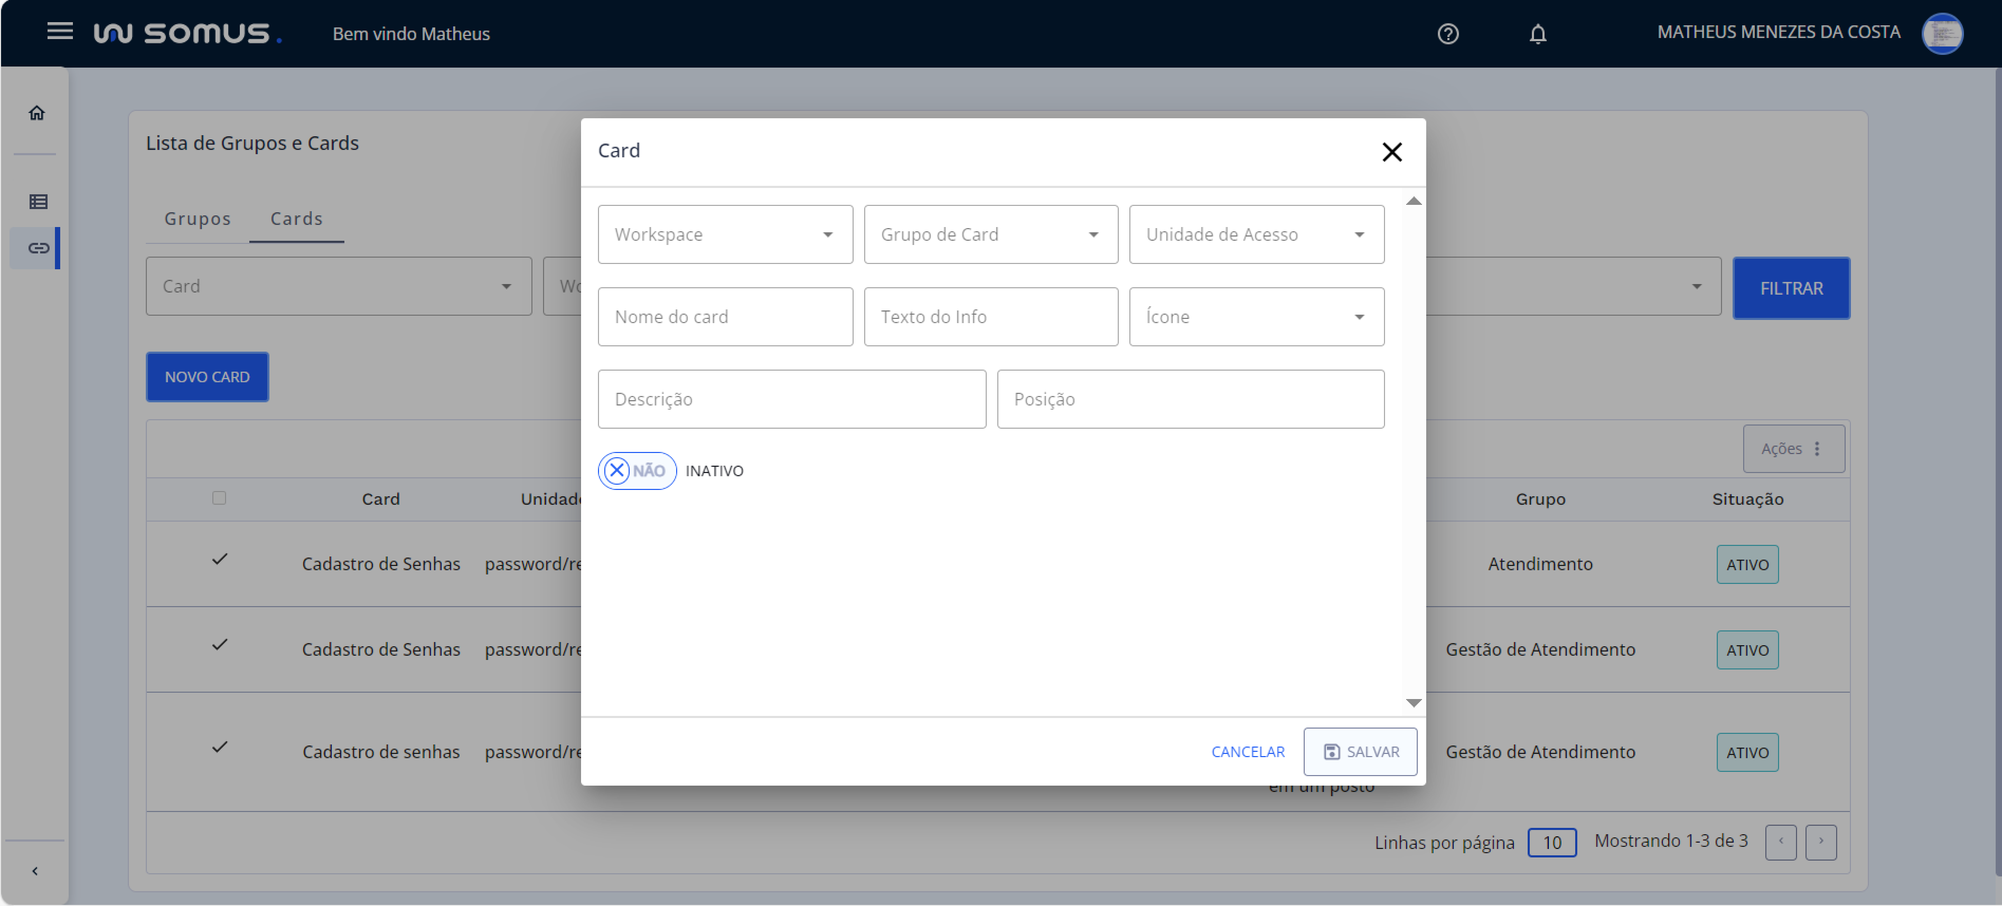Image resolution: width=2002 pixels, height=906 pixels.
Task: Close the Card dialog
Action: pyautogui.click(x=1391, y=152)
